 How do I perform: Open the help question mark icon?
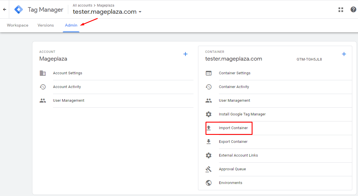[x=353, y=9]
